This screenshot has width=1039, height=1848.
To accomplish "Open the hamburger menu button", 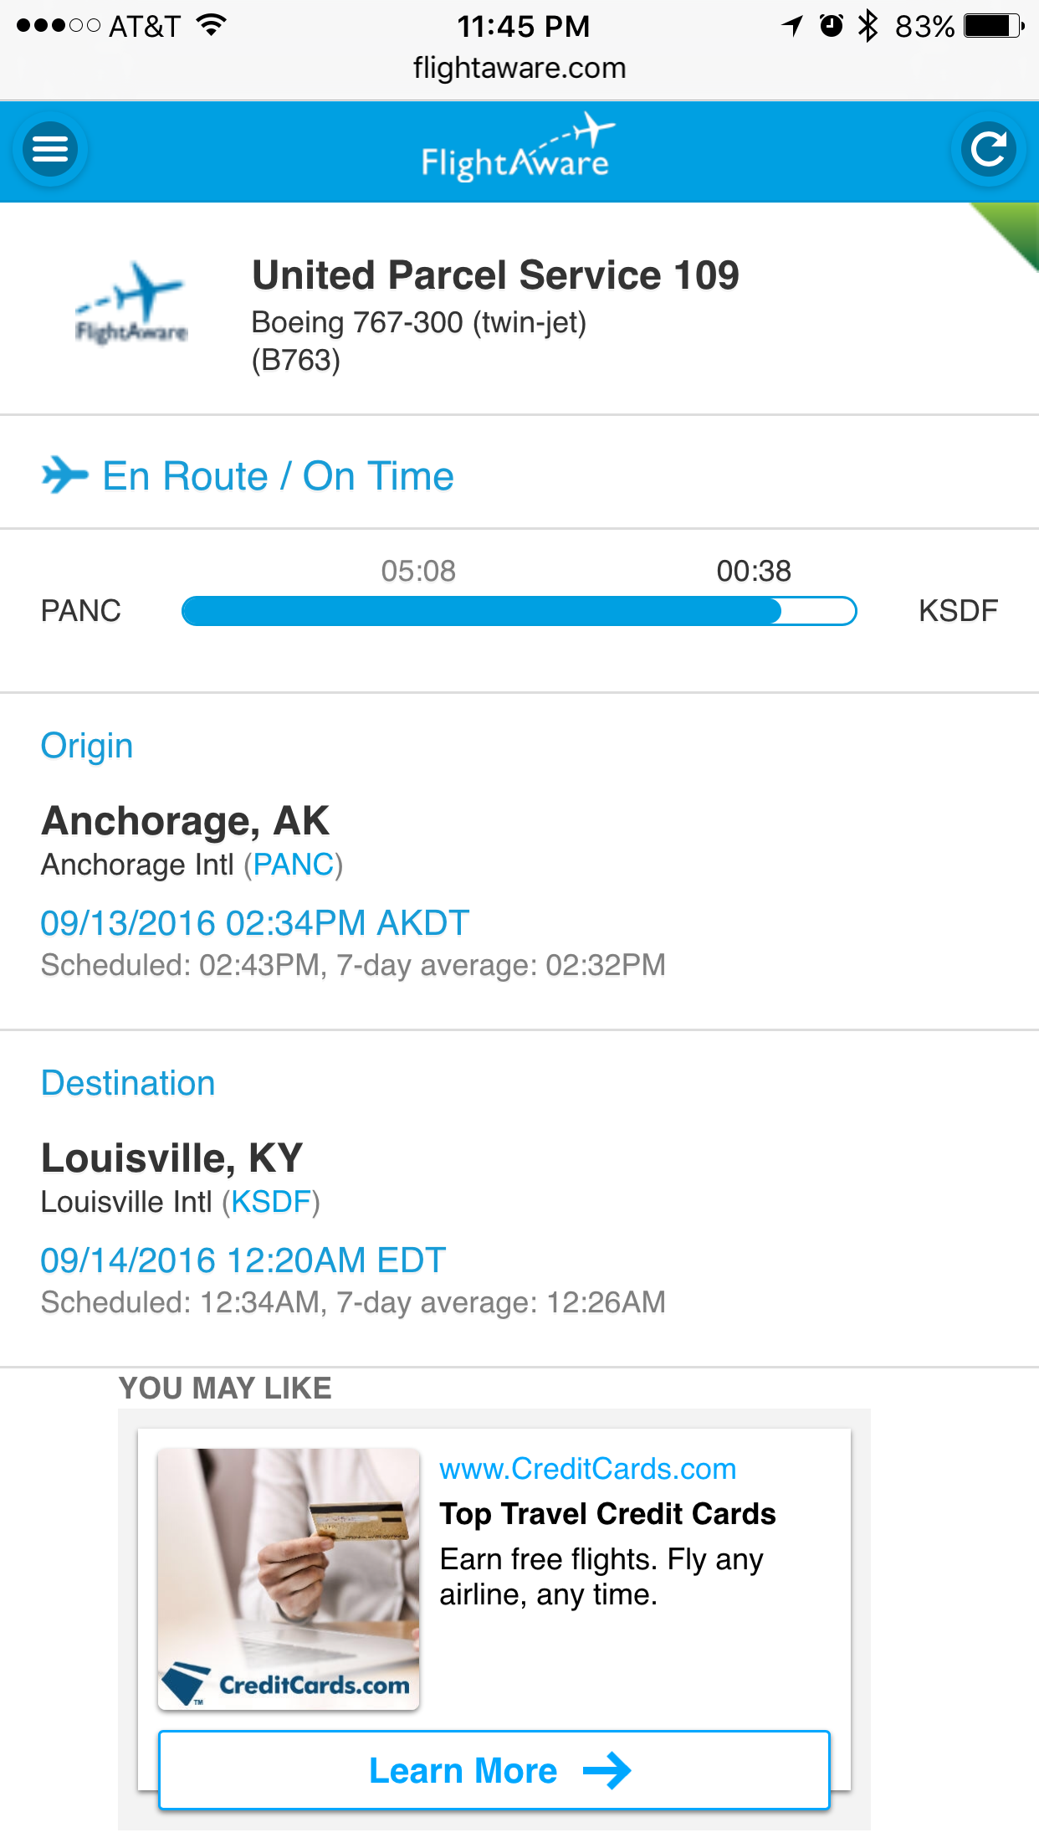I will pos(50,150).
